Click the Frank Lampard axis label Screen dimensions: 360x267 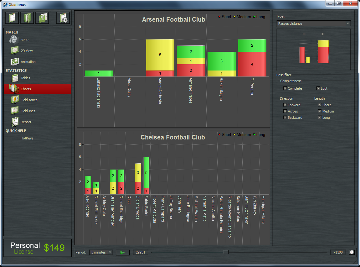pos(163,209)
